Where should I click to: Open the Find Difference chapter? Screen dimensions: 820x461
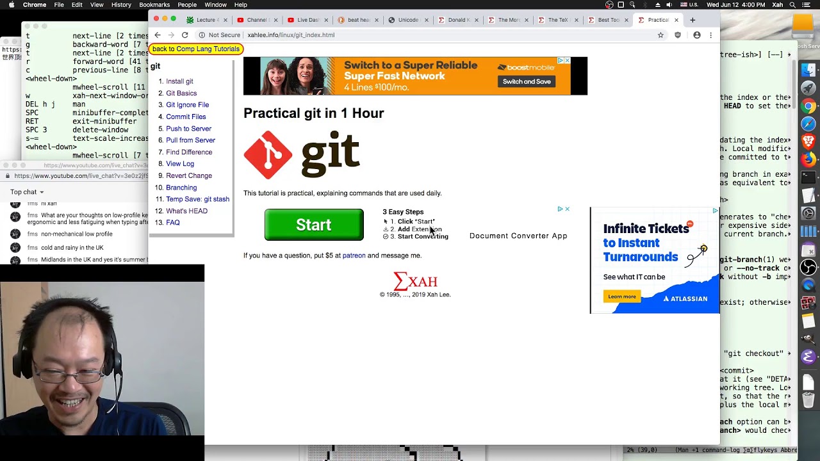189,152
